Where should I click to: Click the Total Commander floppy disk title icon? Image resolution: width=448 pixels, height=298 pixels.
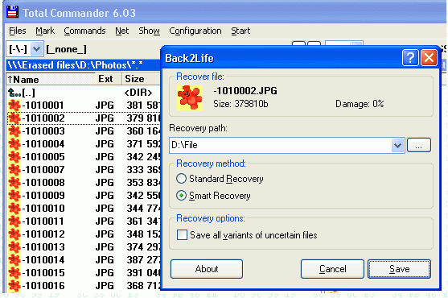[x=12, y=12]
